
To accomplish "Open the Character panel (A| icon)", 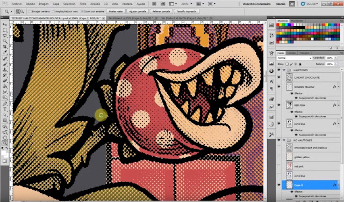I will click(x=271, y=81).
